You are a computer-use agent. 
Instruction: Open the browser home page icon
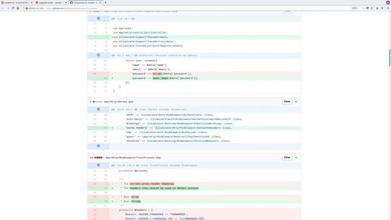18,8
